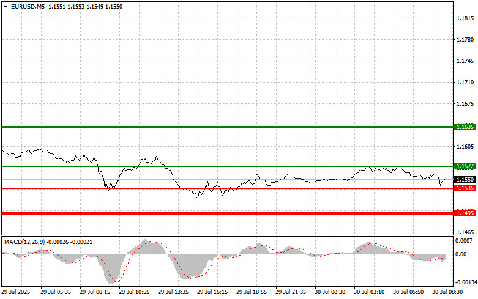Click the vertical dashed period separator line
Screen dimensions: 478x299
pos(312,92)
